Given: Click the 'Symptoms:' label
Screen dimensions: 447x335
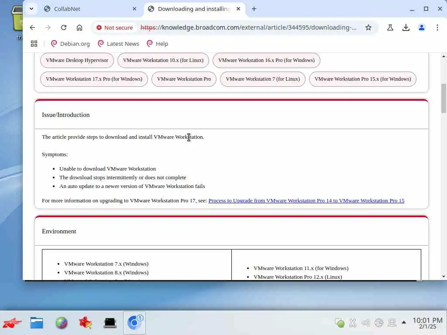Looking at the screenshot, I should [x=55, y=154].
